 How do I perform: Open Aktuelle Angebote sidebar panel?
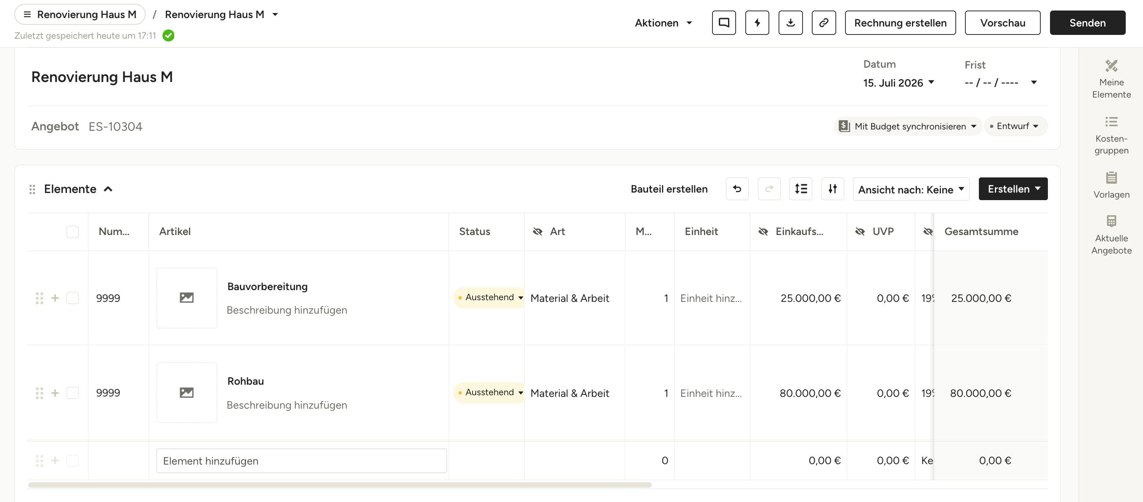pos(1111,235)
